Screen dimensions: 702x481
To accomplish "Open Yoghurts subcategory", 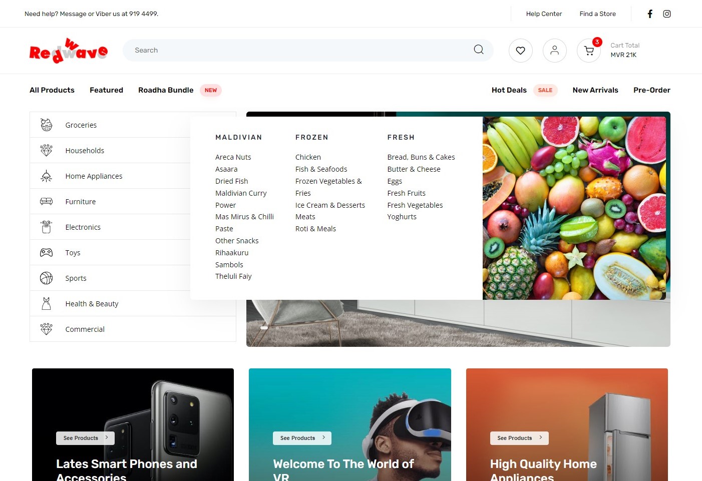I will point(402,217).
